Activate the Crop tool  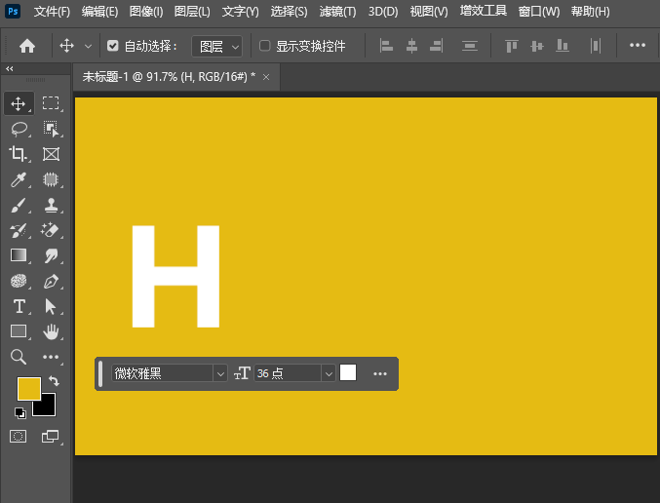tap(19, 154)
